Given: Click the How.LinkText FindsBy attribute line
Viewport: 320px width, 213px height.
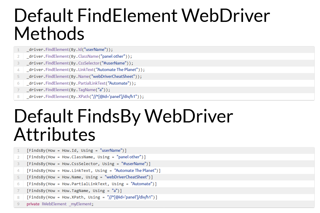Looking at the screenshot, I should [94, 170].
